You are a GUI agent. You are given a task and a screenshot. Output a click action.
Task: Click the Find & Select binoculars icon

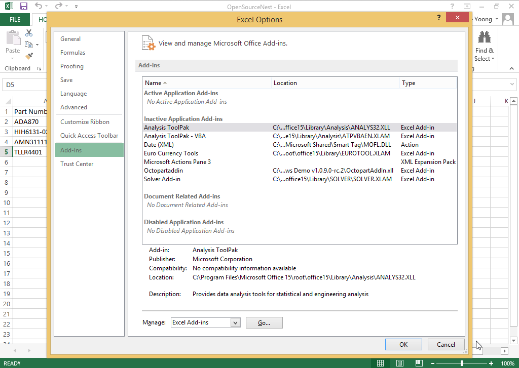[x=484, y=37]
